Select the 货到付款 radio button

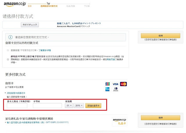8,50
